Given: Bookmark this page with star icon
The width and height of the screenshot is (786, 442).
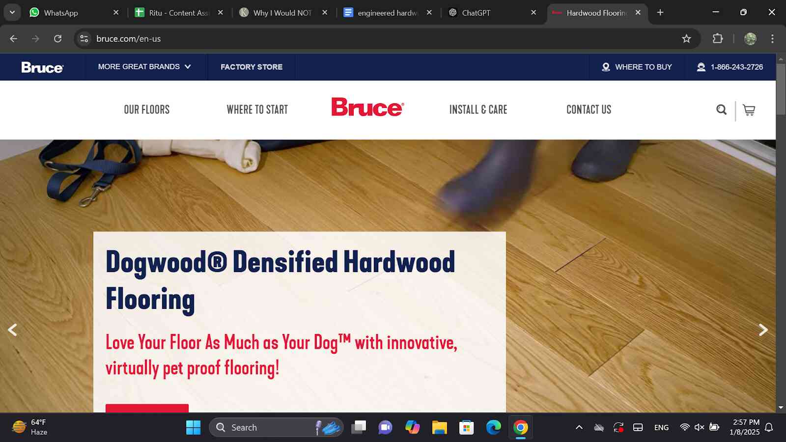Looking at the screenshot, I should pos(686,39).
